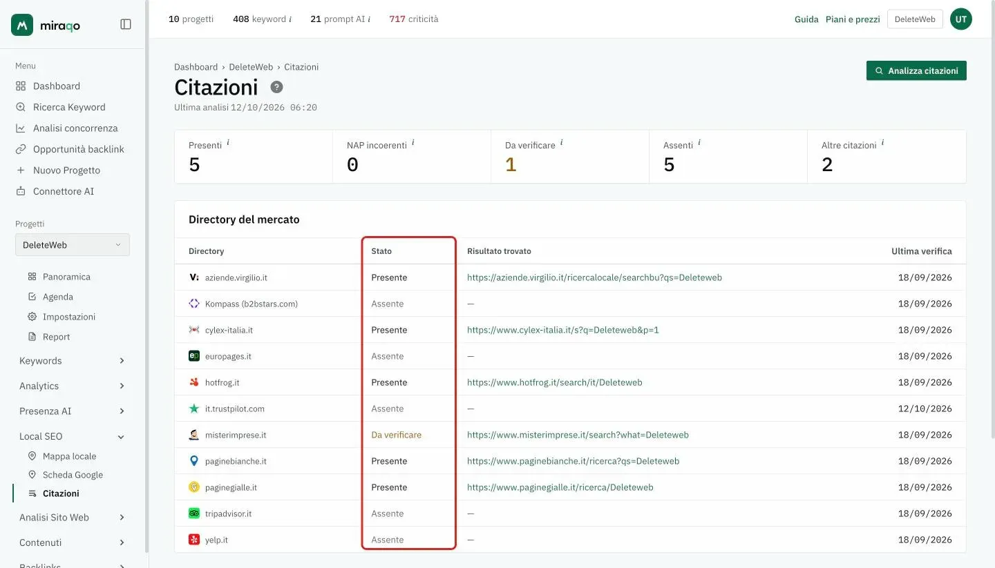This screenshot has height=568, width=995.
Task: Click the yelp red logo icon
Action: (x=194, y=540)
